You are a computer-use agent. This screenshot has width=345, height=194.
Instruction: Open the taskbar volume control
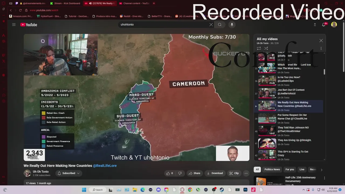(x=322, y=190)
